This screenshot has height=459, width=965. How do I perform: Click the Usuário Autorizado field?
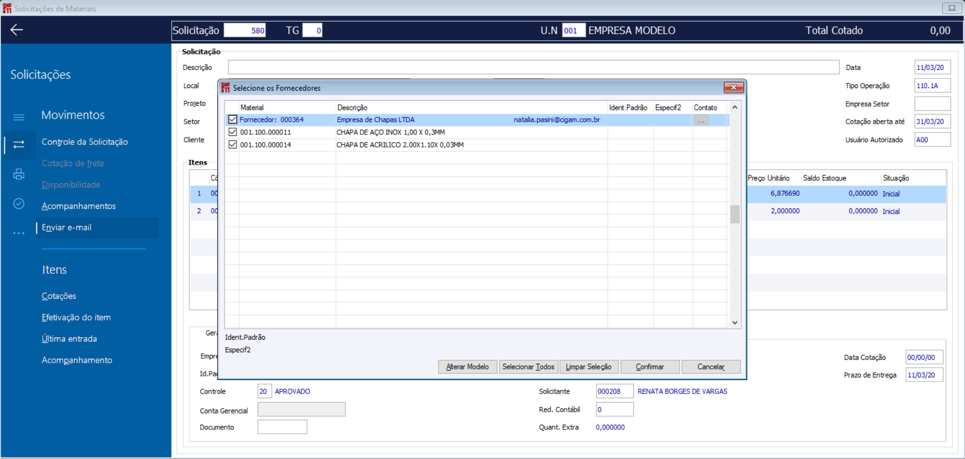click(x=932, y=139)
